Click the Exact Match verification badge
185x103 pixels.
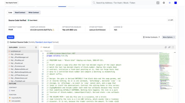click(x=32, y=20)
